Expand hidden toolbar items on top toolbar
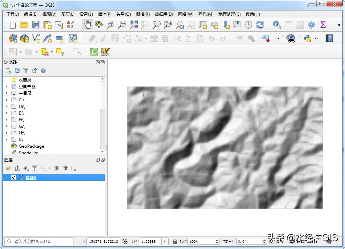Image resolution: width=345 pixels, height=249 pixels. pos(339,25)
